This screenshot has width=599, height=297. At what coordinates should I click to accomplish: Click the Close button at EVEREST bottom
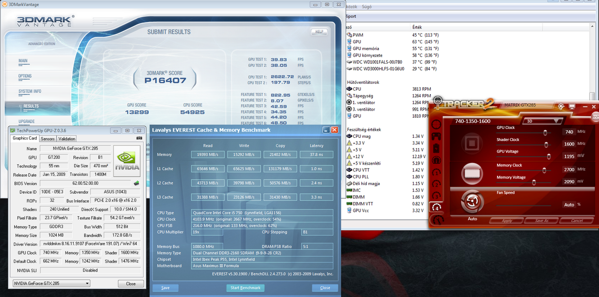(325, 288)
